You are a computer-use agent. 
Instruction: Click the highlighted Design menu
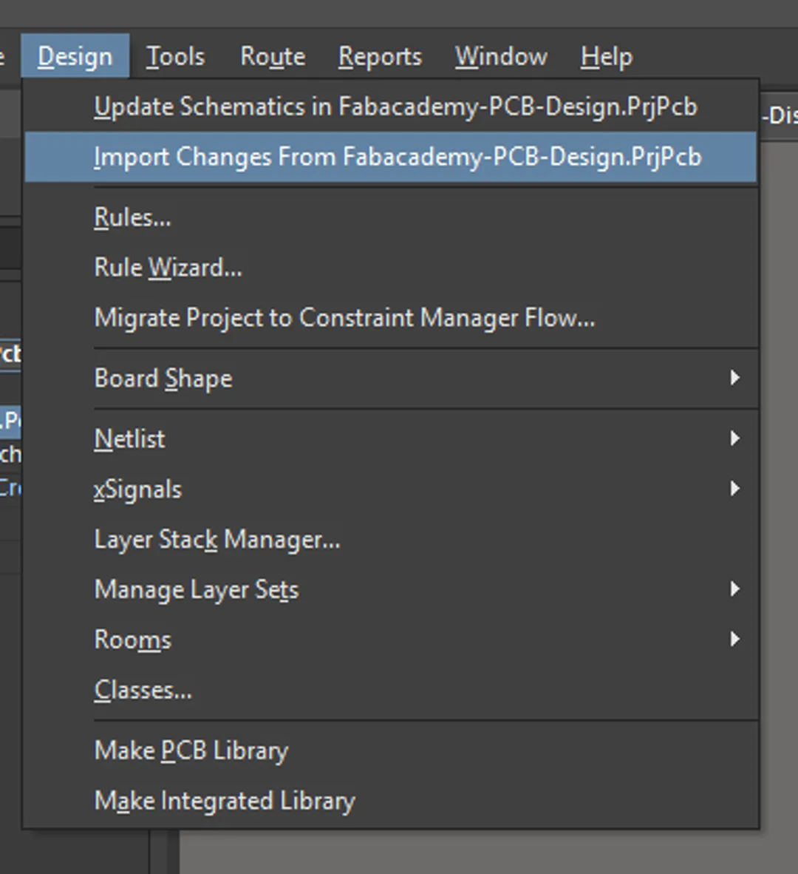(75, 56)
